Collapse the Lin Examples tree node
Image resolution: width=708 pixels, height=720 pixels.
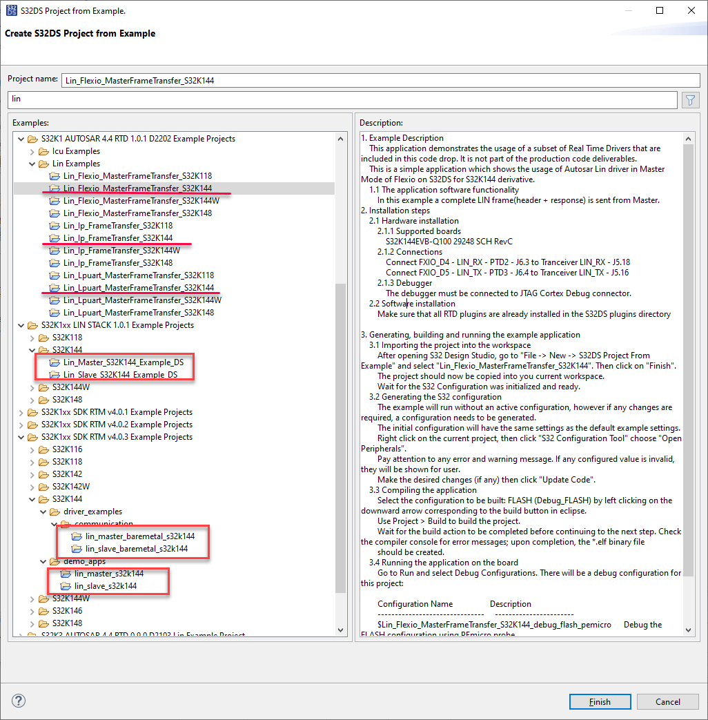(x=32, y=164)
